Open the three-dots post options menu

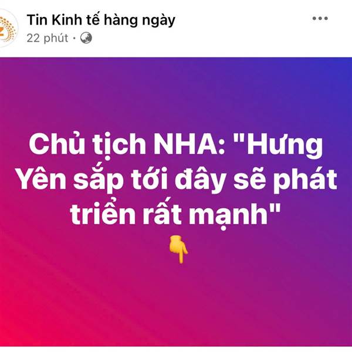(320, 18)
